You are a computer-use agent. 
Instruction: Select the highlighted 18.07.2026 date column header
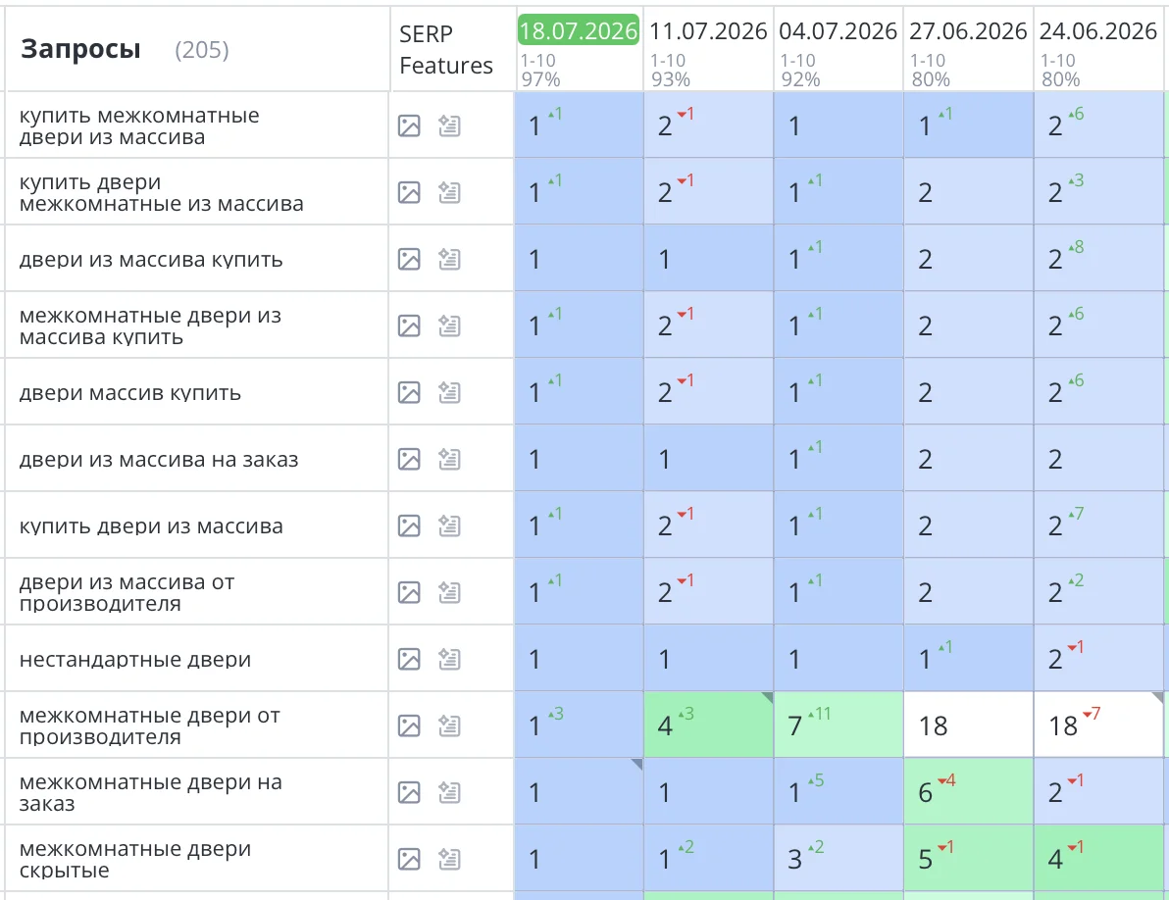(579, 30)
